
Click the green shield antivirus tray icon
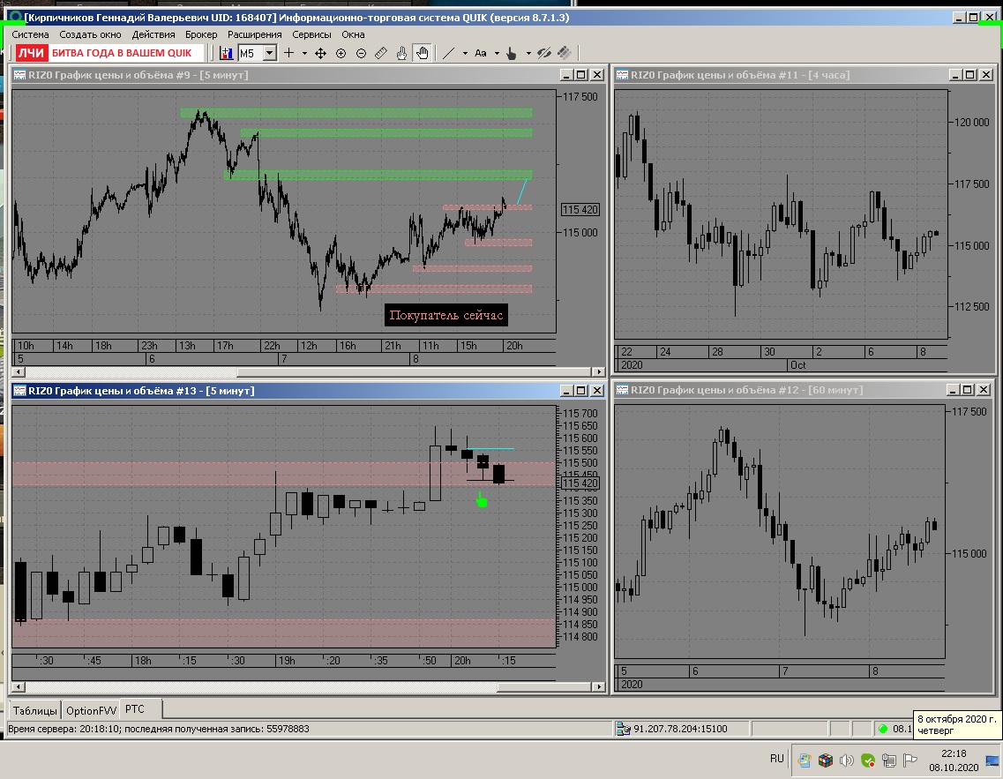[x=867, y=760]
